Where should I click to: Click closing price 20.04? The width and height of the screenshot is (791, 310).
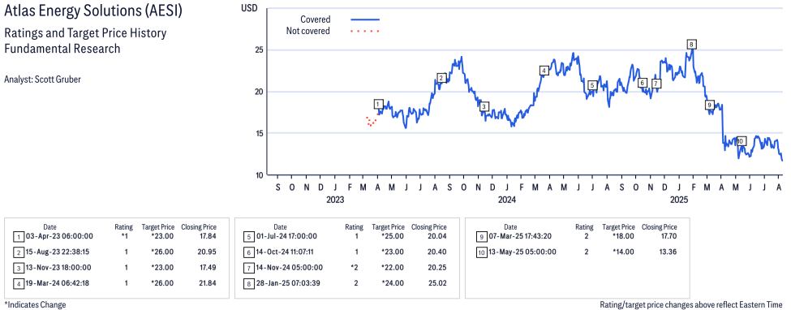pyautogui.click(x=436, y=236)
